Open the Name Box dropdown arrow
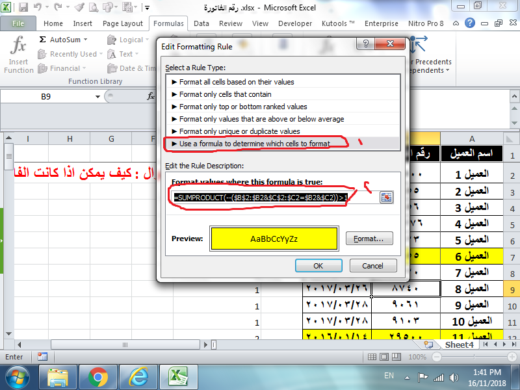The width and height of the screenshot is (520, 390). point(97,96)
